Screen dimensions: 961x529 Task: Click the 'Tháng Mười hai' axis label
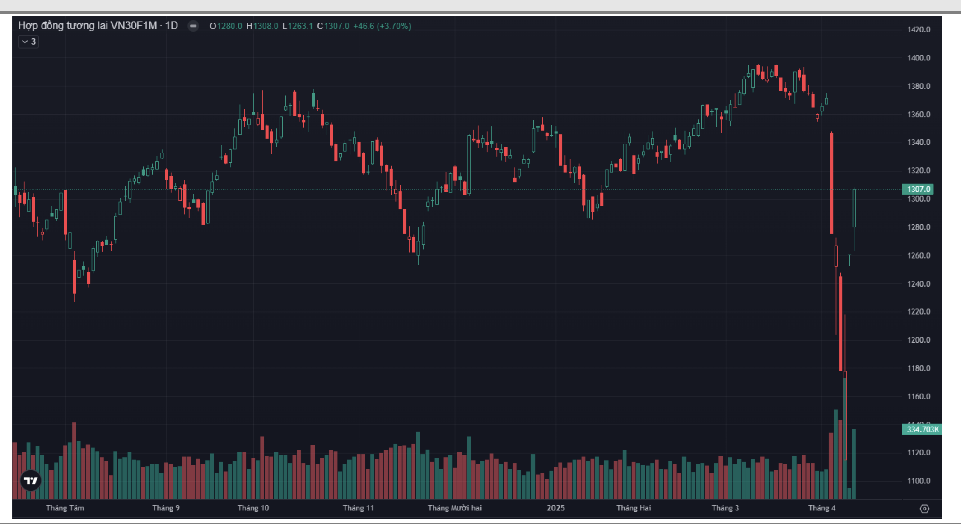455,508
